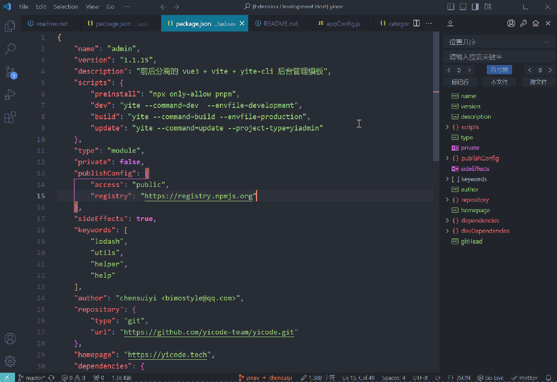Open the Extensions view
The image size is (557, 382).
point(10,117)
